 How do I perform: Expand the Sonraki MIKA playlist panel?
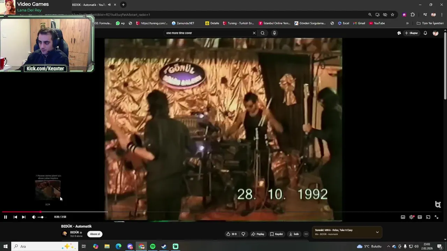[x=377, y=232]
